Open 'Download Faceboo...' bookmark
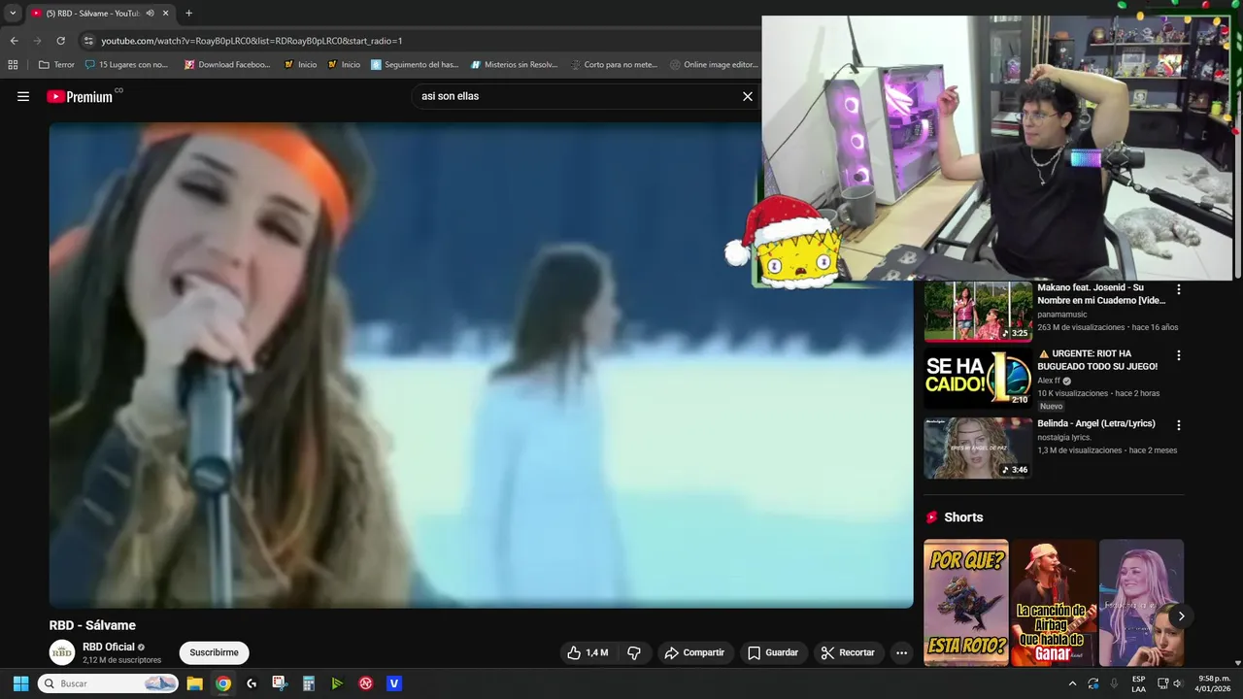1243x699 pixels. click(x=227, y=65)
